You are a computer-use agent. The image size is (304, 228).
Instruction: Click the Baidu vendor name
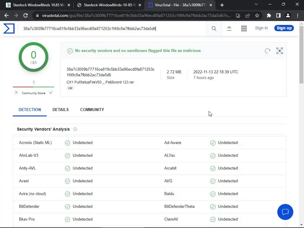(x=169, y=194)
